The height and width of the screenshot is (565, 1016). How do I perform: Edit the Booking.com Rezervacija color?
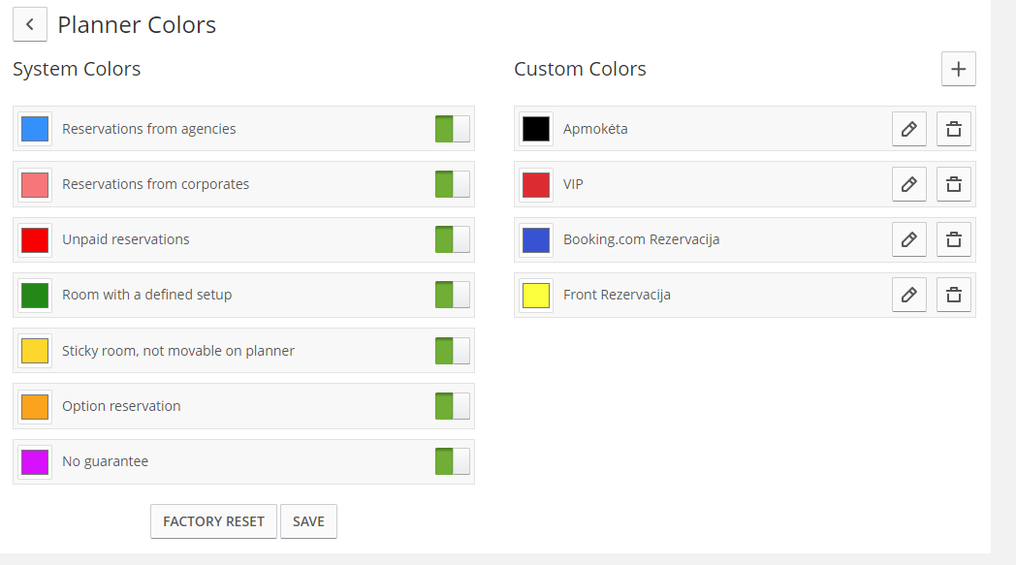[909, 239]
